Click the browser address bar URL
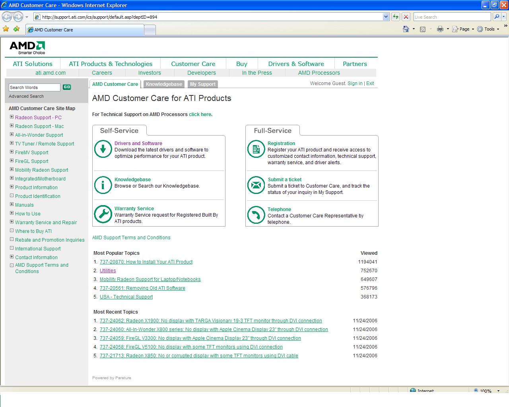Image resolution: width=509 pixels, height=407 pixels. (x=208, y=17)
